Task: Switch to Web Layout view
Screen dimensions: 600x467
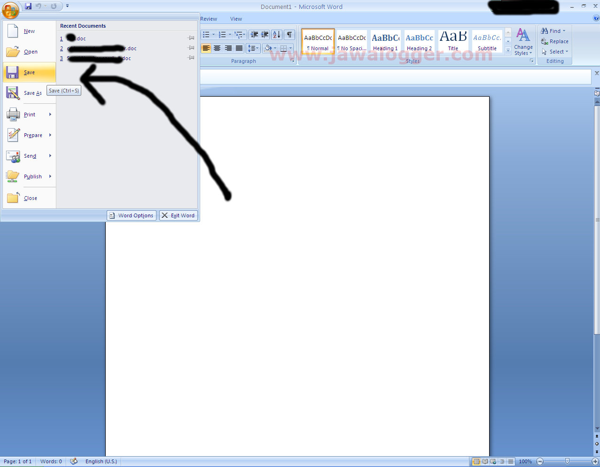Action: pyautogui.click(x=493, y=461)
